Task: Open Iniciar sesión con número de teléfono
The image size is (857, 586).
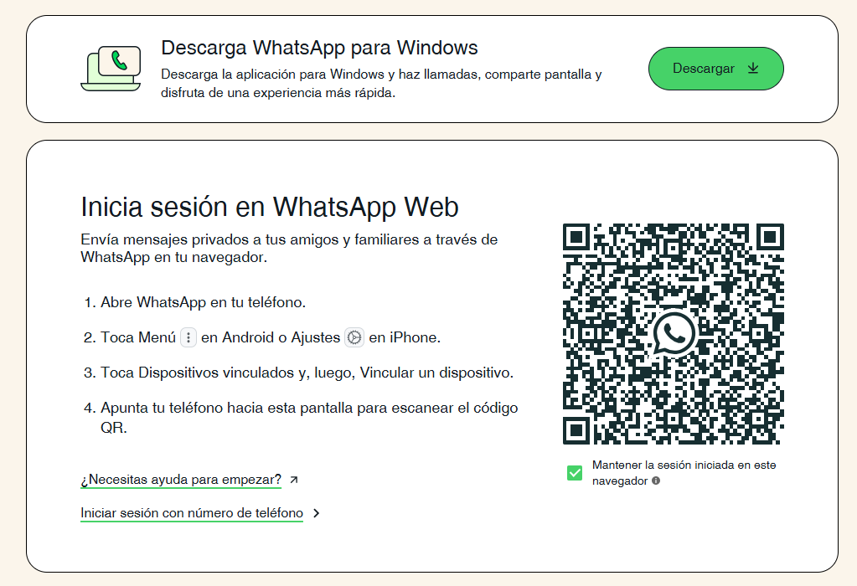Action: tap(191, 513)
